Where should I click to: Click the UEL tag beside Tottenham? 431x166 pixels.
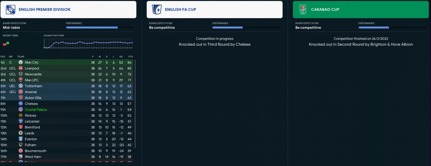[x=12, y=86]
